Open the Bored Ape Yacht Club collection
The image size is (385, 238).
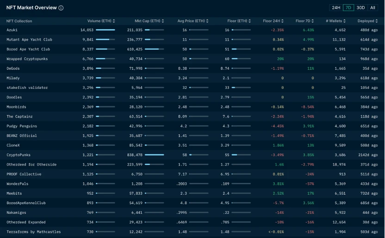click(28, 49)
